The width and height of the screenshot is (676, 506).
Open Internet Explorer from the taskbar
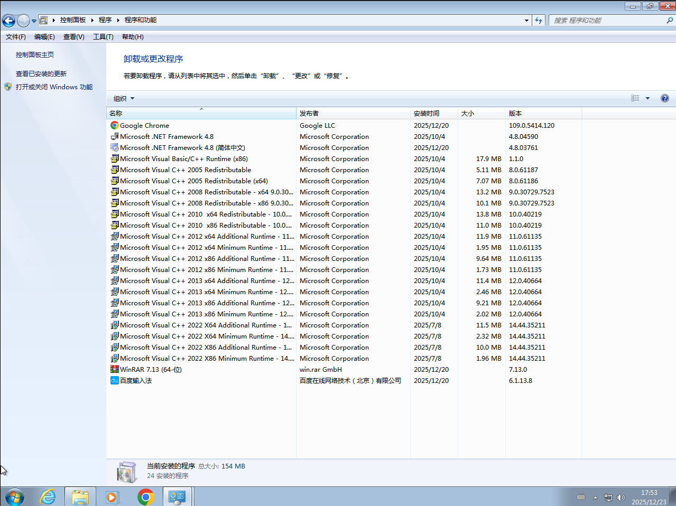pos(48,496)
